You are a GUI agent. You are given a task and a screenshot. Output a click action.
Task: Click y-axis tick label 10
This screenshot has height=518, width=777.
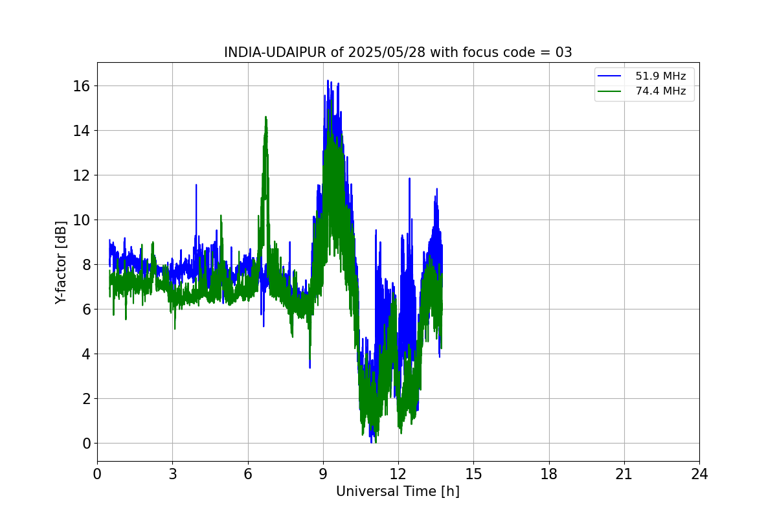[82, 220]
